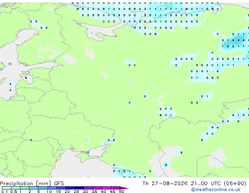249x193 pixels.
Task: Click the '0.1' legend label
Action: point(4,191)
